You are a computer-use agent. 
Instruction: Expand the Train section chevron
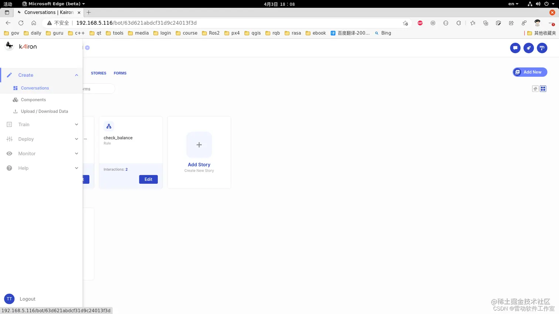pos(77,124)
